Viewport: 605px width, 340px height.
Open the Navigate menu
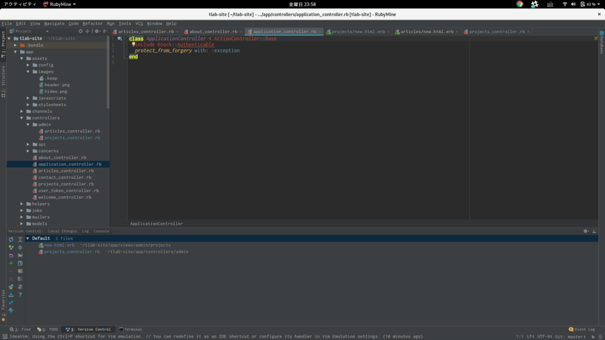point(54,24)
